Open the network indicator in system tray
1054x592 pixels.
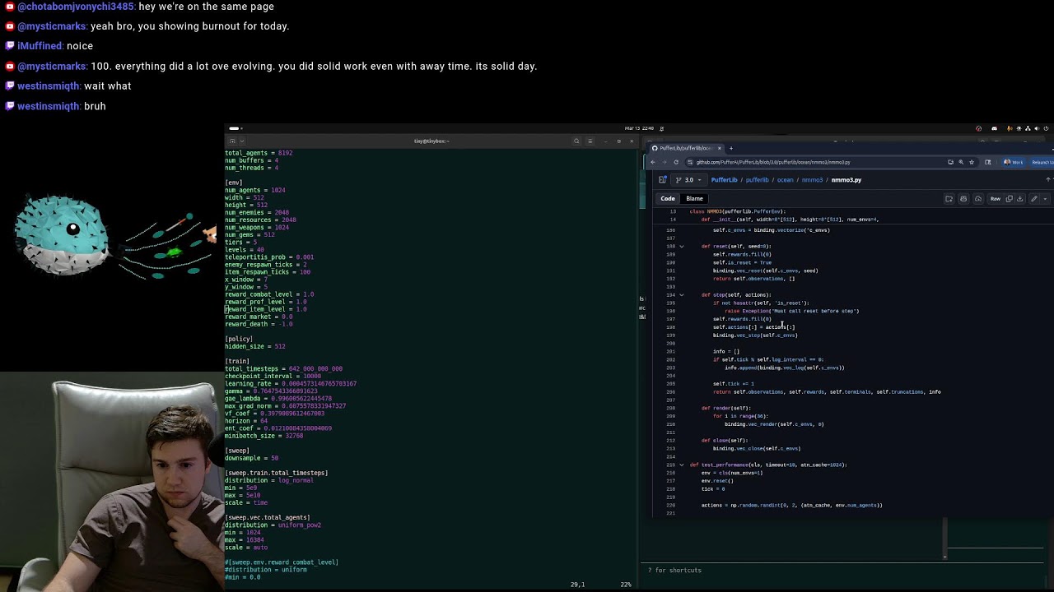(x=1028, y=128)
